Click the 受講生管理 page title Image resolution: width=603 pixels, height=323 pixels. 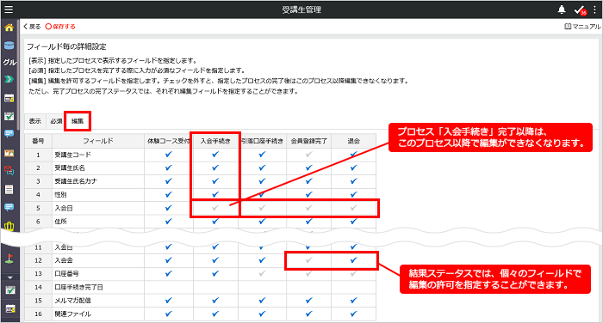[x=301, y=9]
